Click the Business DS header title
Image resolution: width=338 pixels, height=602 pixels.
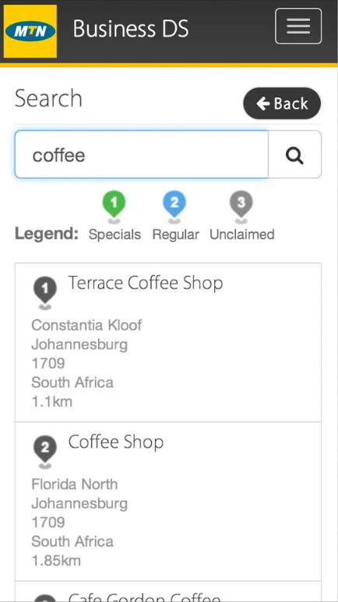tap(131, 29)
